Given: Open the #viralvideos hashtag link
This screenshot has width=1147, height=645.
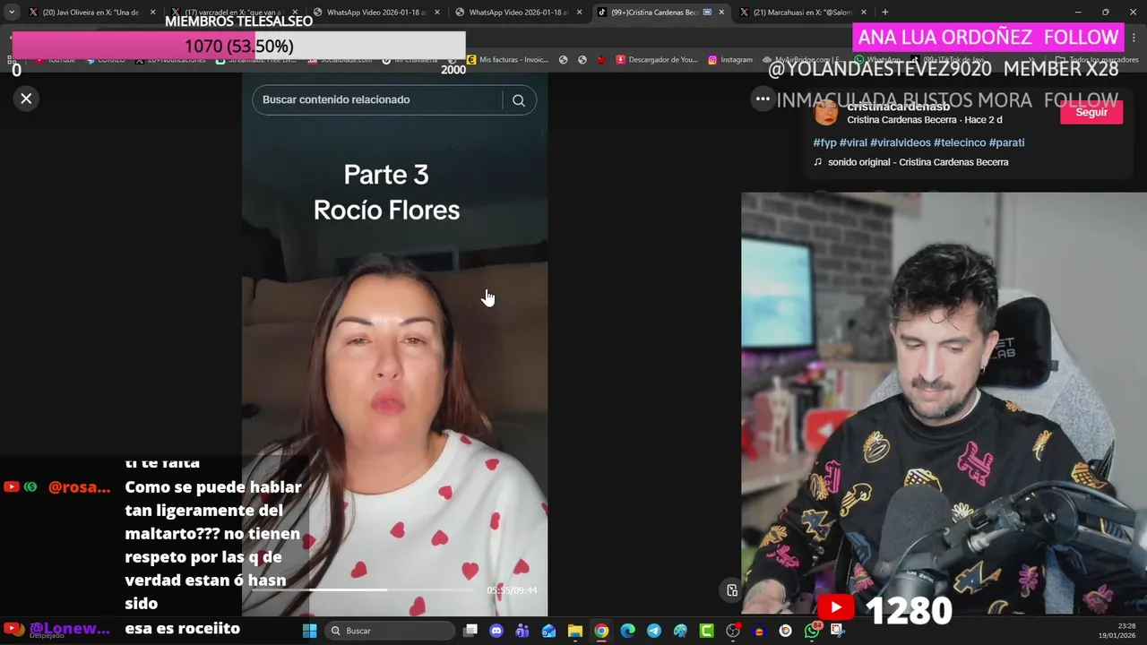Looking at the screenshot, I should [x=900, y=142].
